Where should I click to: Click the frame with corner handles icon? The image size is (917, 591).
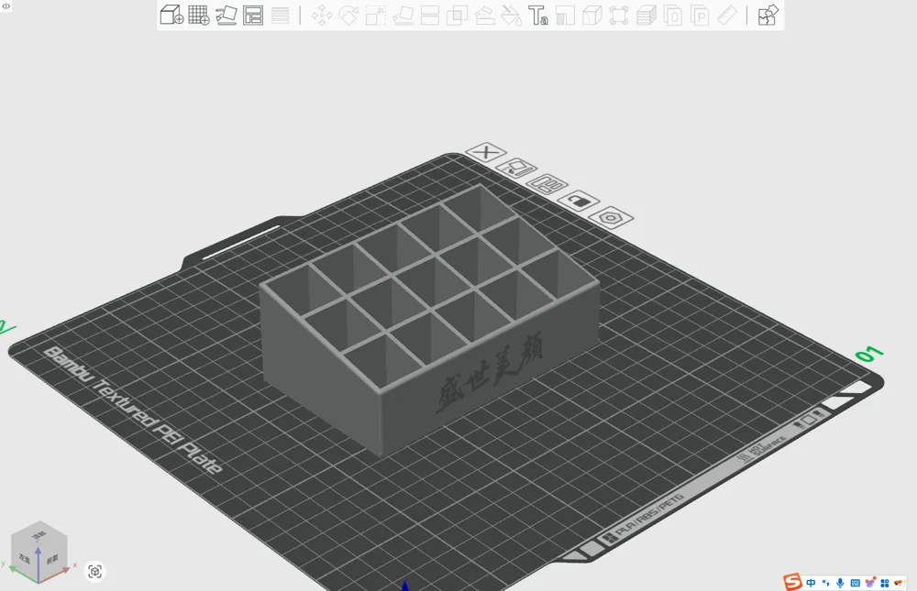point(619,16)
